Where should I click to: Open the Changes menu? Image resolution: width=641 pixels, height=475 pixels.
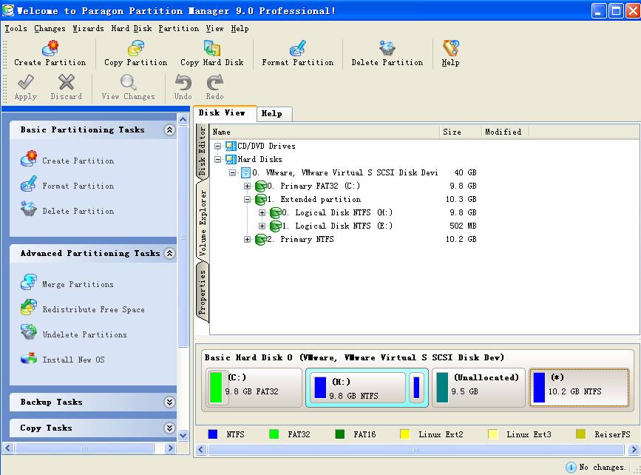[50, 28]
